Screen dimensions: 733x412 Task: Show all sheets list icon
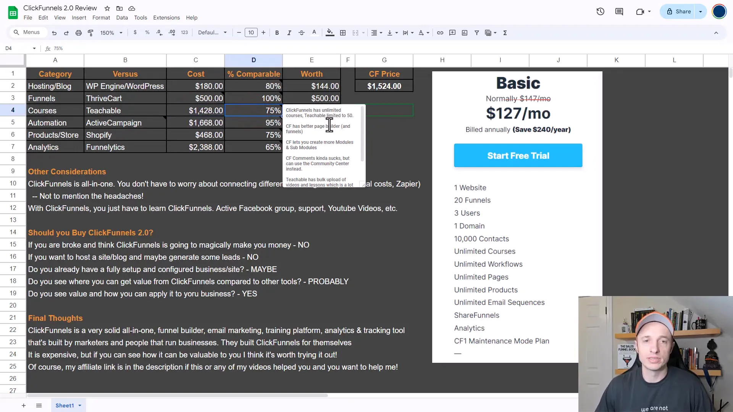click(39, 406)
